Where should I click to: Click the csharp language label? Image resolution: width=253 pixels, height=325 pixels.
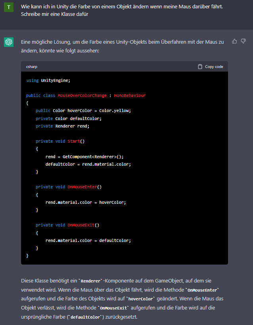pyautogui.click(x=32, y=66)
